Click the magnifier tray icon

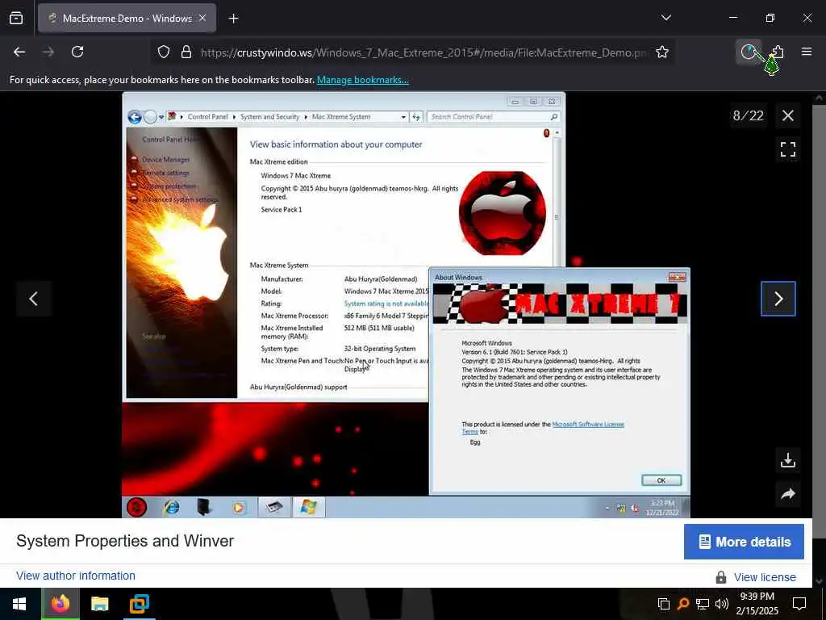coord(683,604)
